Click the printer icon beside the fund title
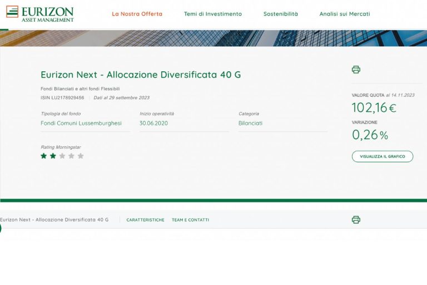Screen dimensions: 427x285 point(356,70)
